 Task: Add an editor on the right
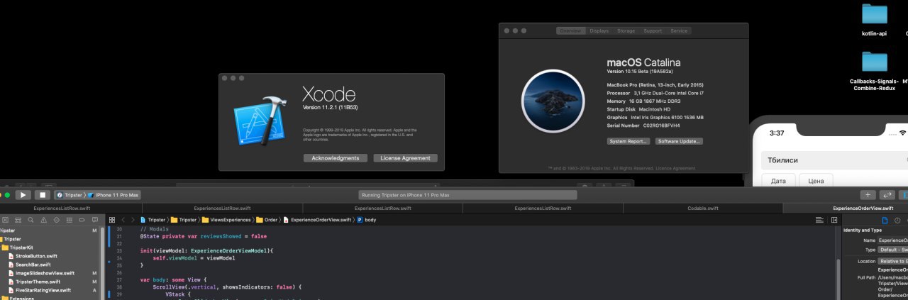pyautogui.click(x=834, y=220)
